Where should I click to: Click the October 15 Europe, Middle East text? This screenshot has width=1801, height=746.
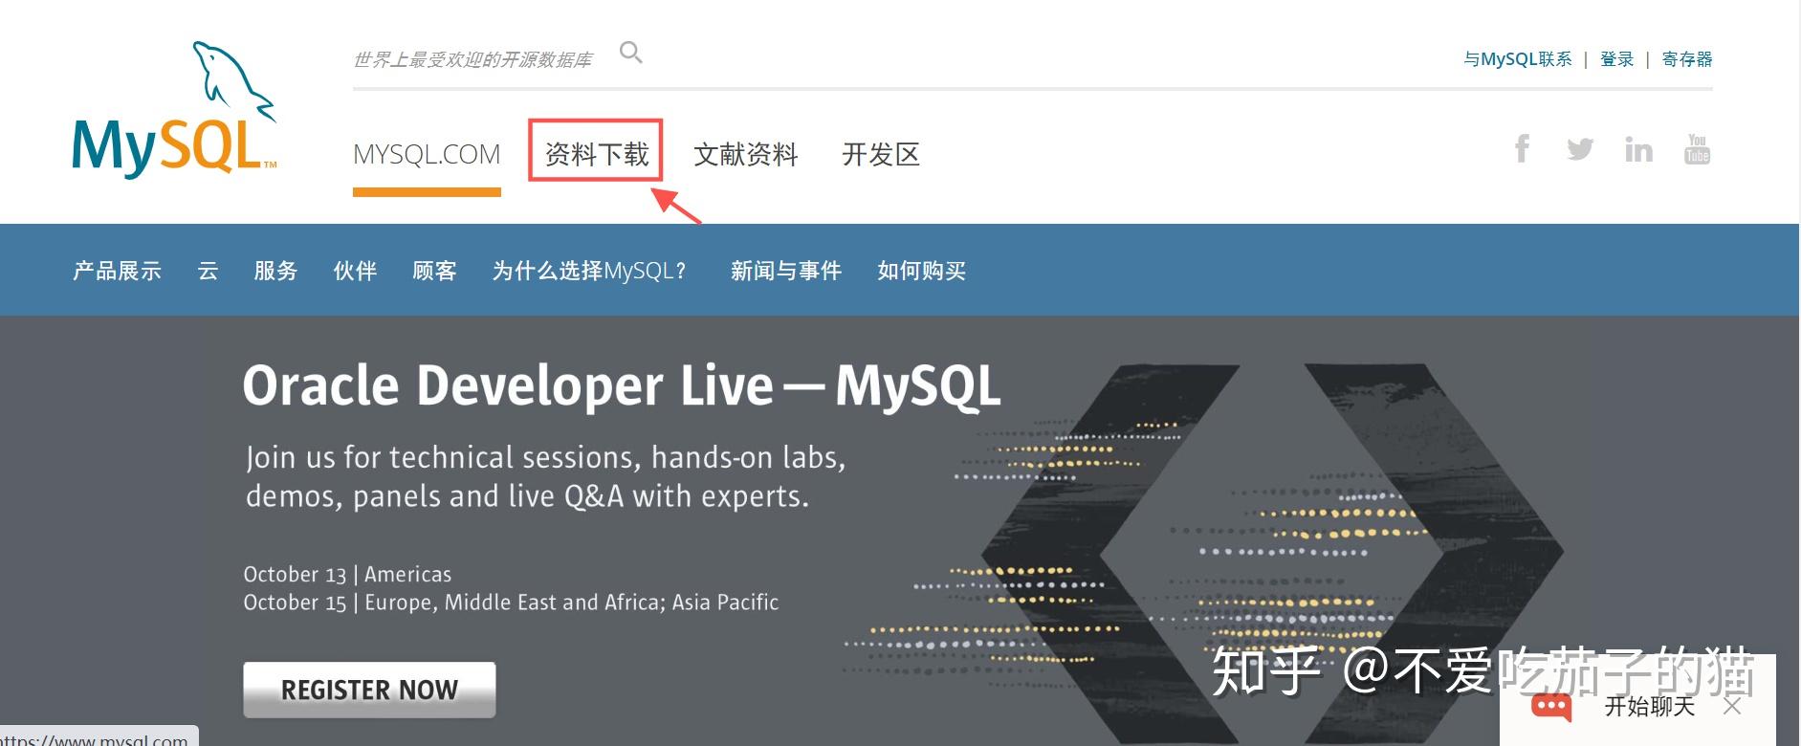pyautogui.click(x=511, y=603)
